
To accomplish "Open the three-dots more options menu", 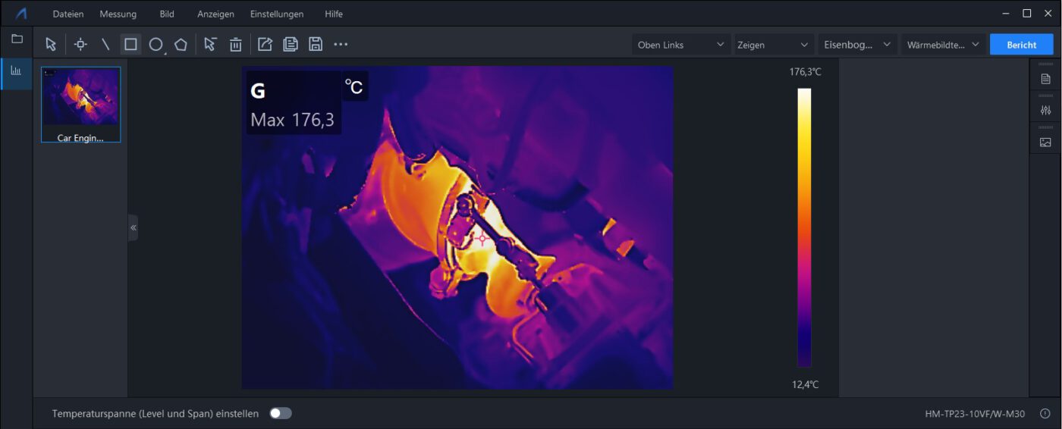I will coord(341,45).
